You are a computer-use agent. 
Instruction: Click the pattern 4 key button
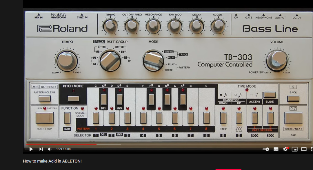coord(143,118)
